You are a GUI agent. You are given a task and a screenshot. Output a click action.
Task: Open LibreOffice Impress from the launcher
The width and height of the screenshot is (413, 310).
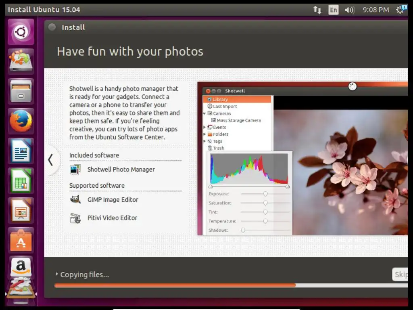[x=21, y=211]
